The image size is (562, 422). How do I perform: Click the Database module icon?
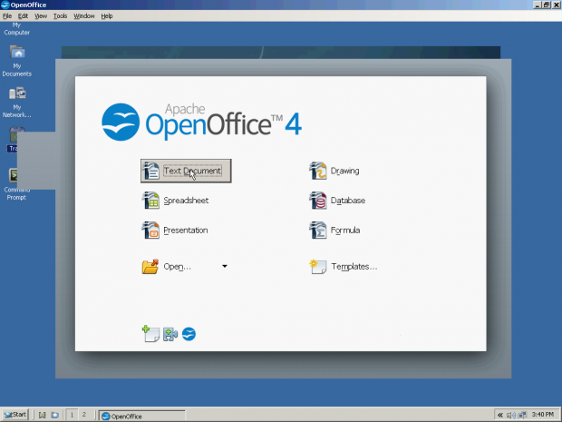tap(318, 201)
